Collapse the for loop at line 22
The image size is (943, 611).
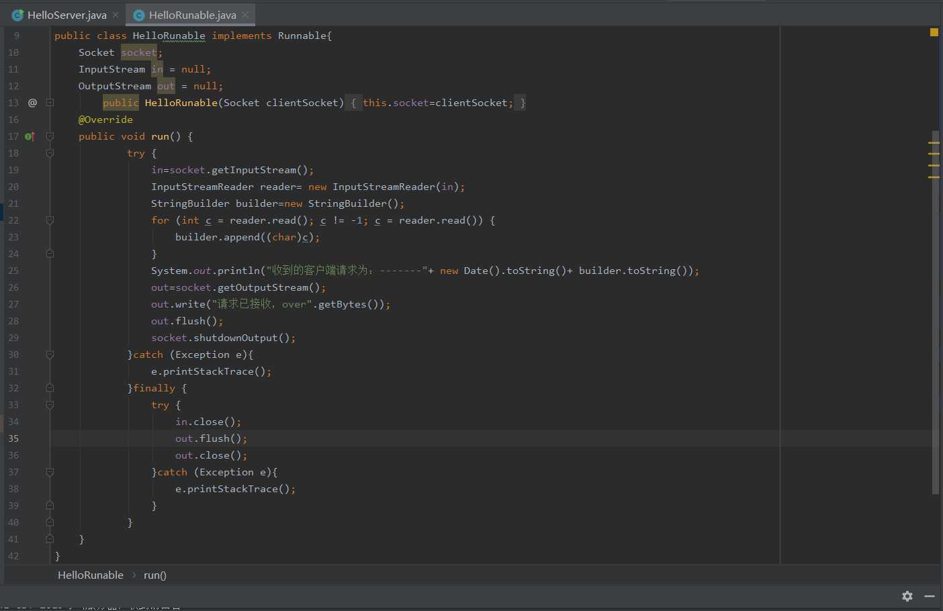[50, 220]
